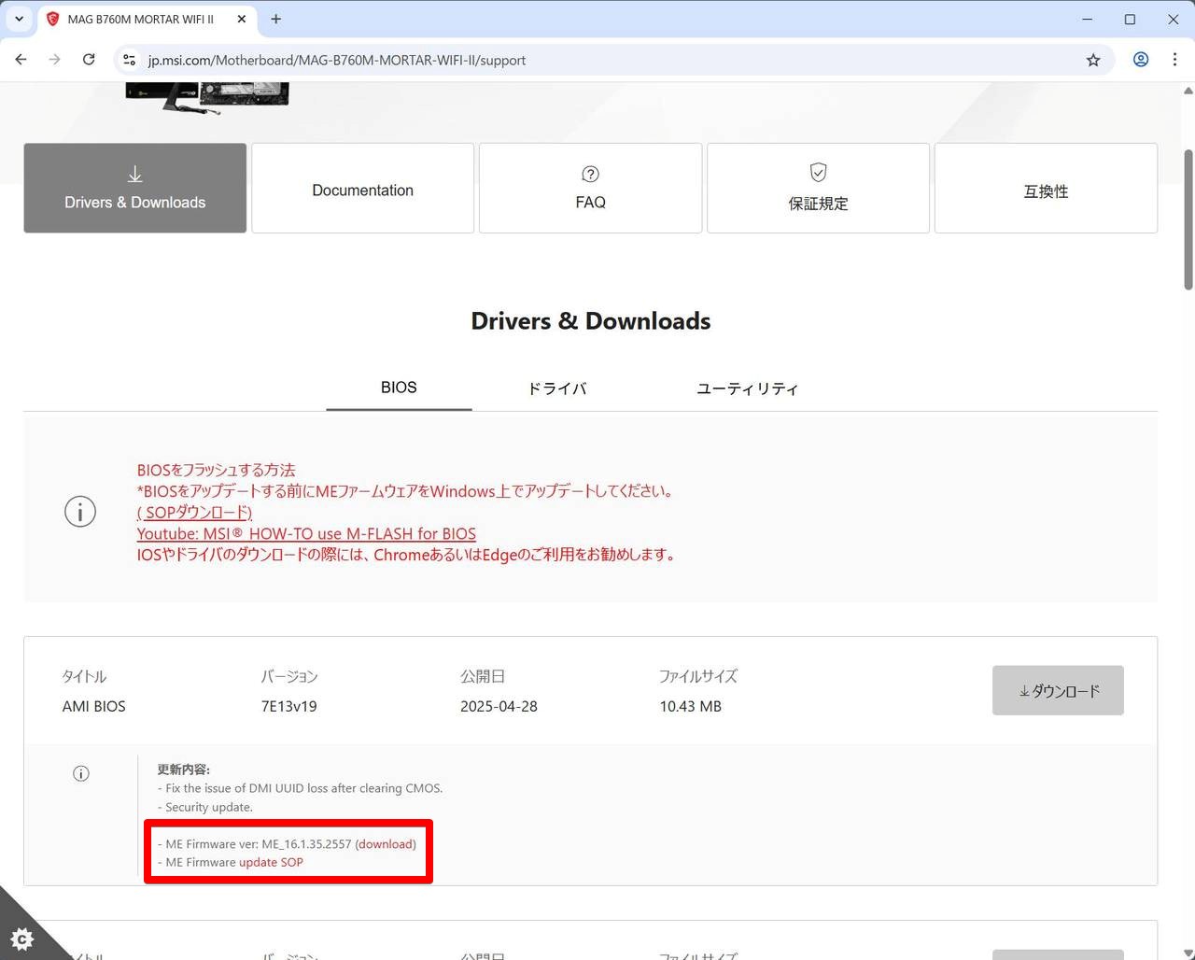This screenshot has width=1195, height=960.
Task: Open the FAQ section
Action: pos(590,188)
